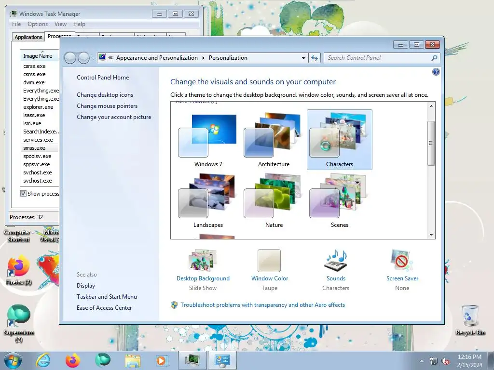The image size is (494, 370).
Task: Open Windows Media Player taskbar icon
Action: (x=162, y=360)
